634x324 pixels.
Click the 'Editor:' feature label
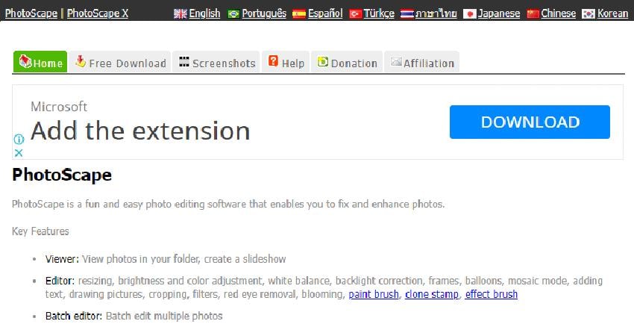60,281
